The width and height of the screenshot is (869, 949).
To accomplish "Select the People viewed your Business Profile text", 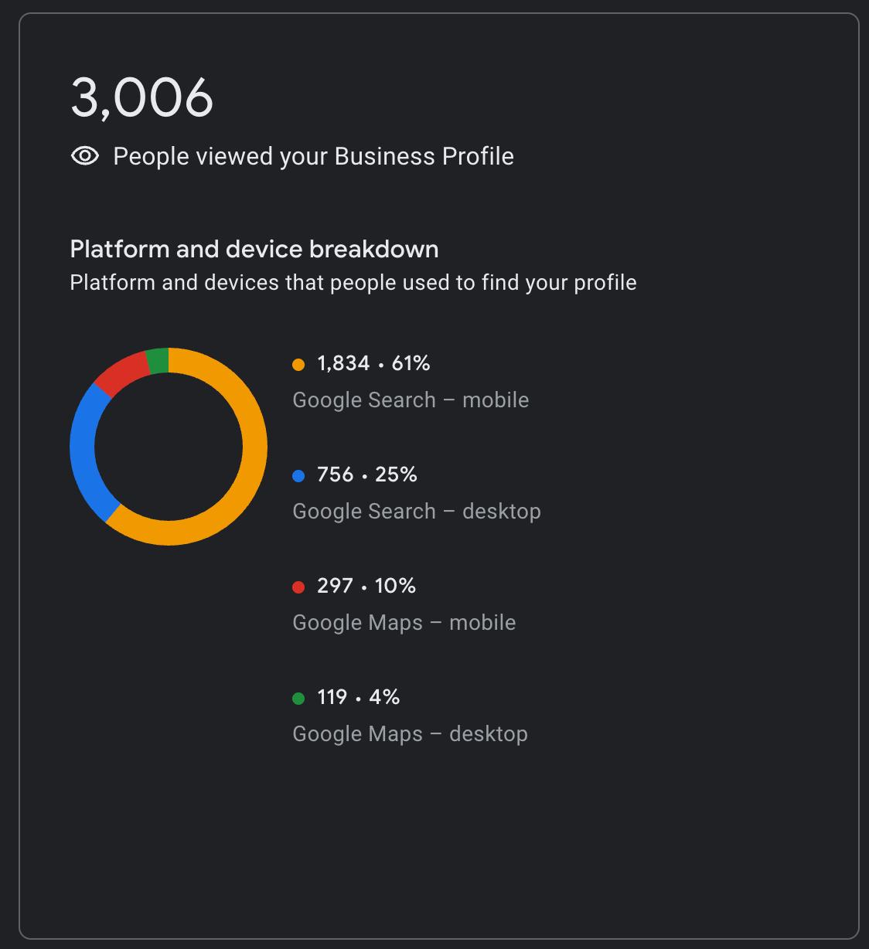I will pos(313,156).
